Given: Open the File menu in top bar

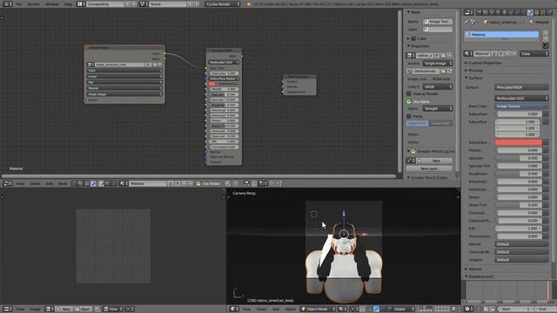Looking at the screenshot, I should coord(19,4).
